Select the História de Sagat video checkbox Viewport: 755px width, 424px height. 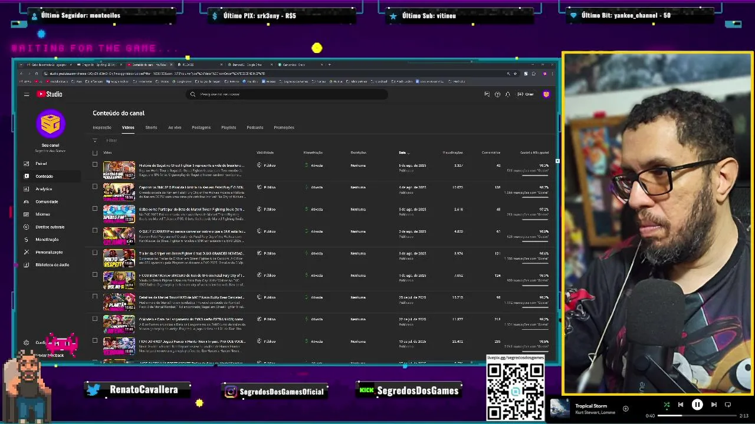[x=95, y=164]
